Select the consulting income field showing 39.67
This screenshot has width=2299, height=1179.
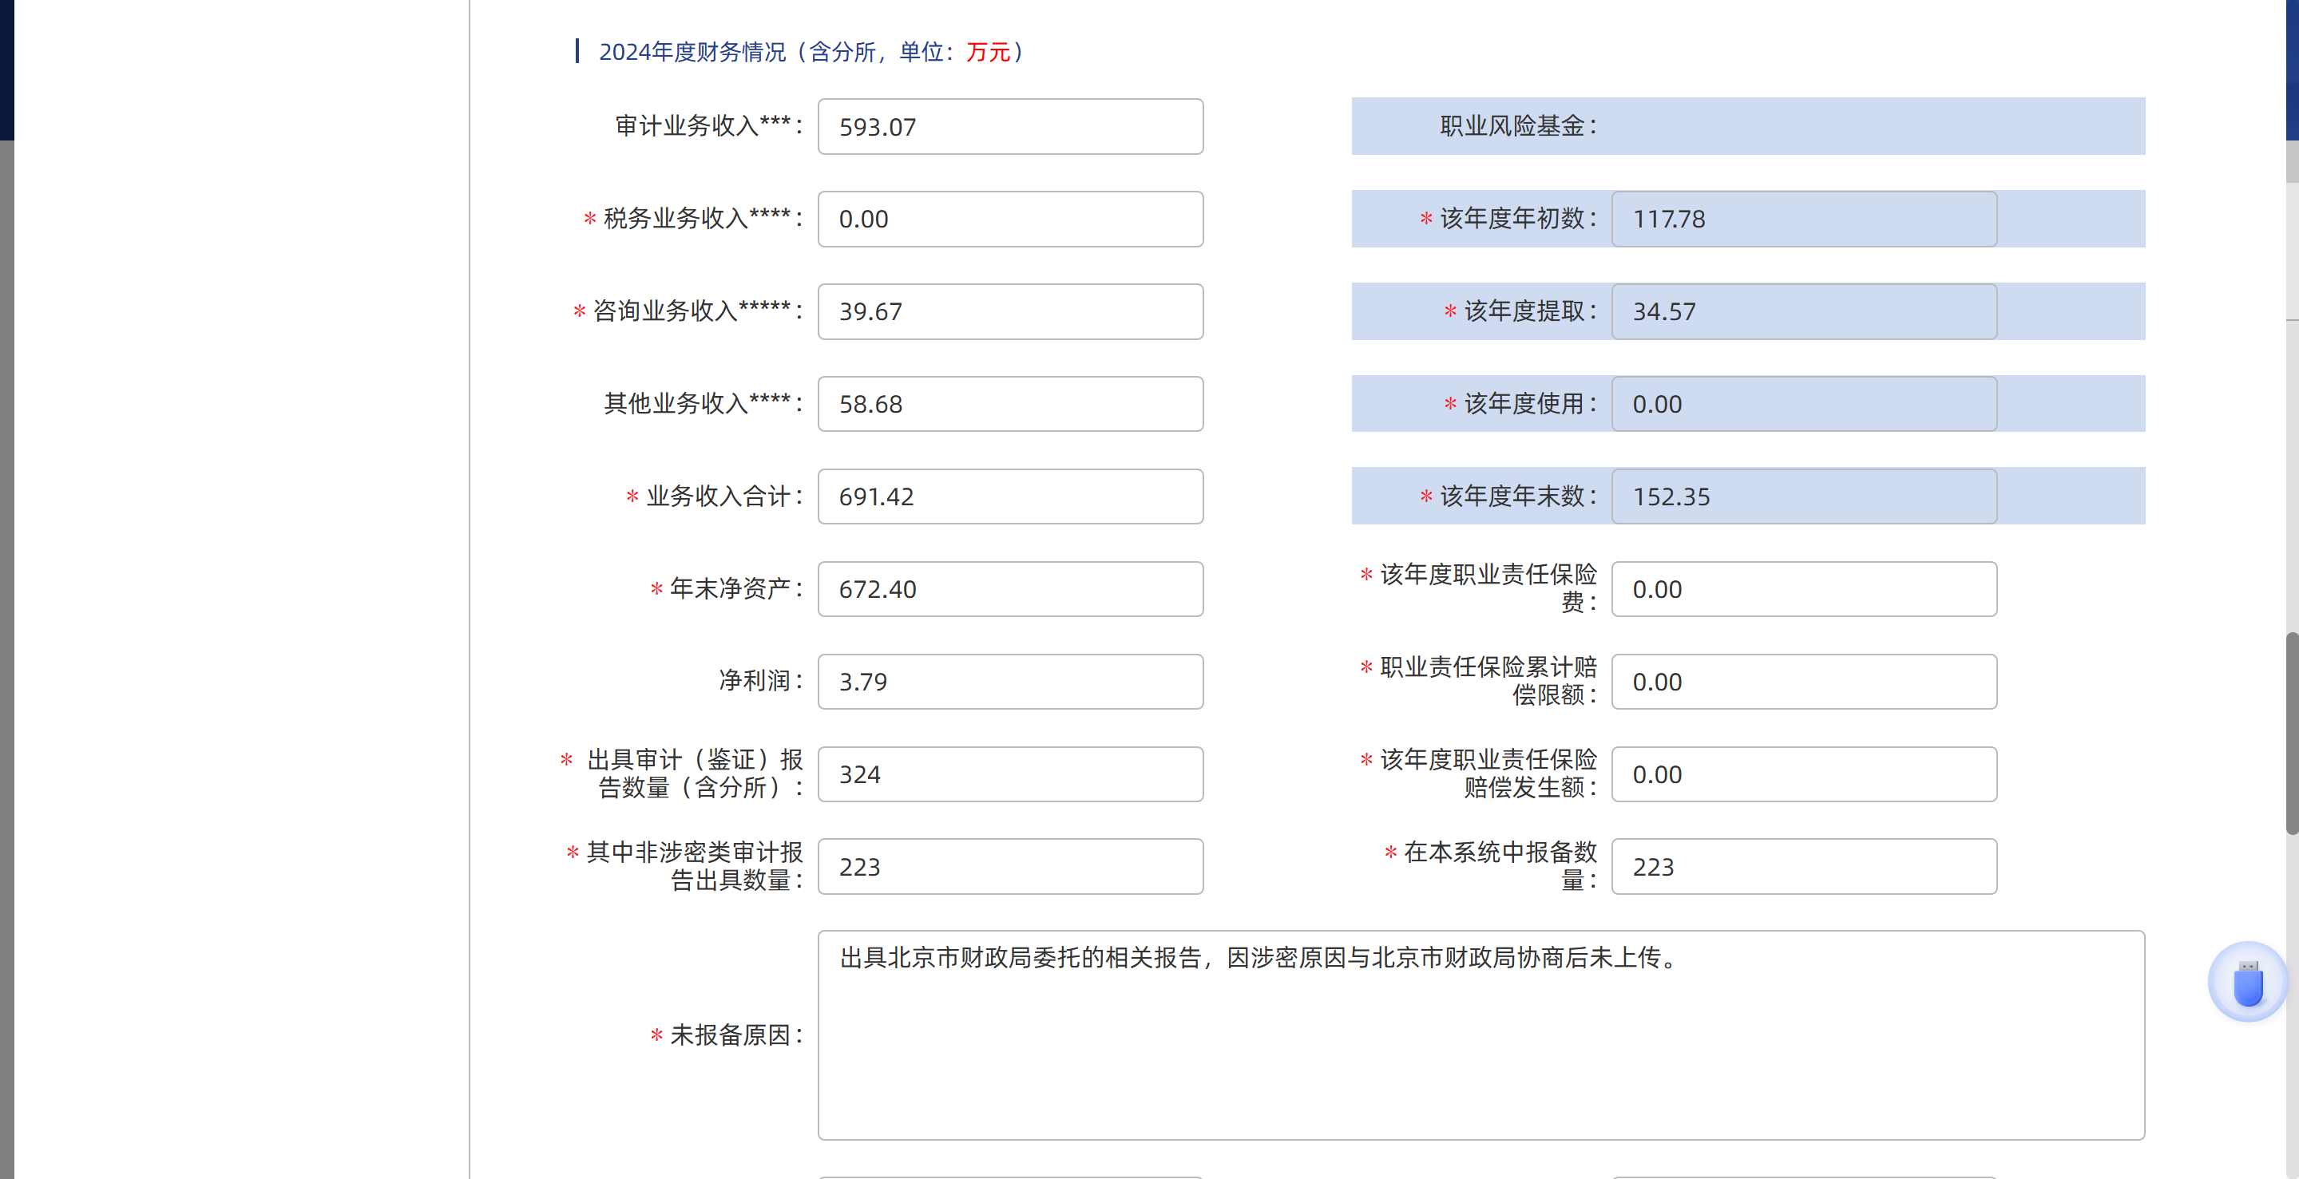[x=1009, y=312]
